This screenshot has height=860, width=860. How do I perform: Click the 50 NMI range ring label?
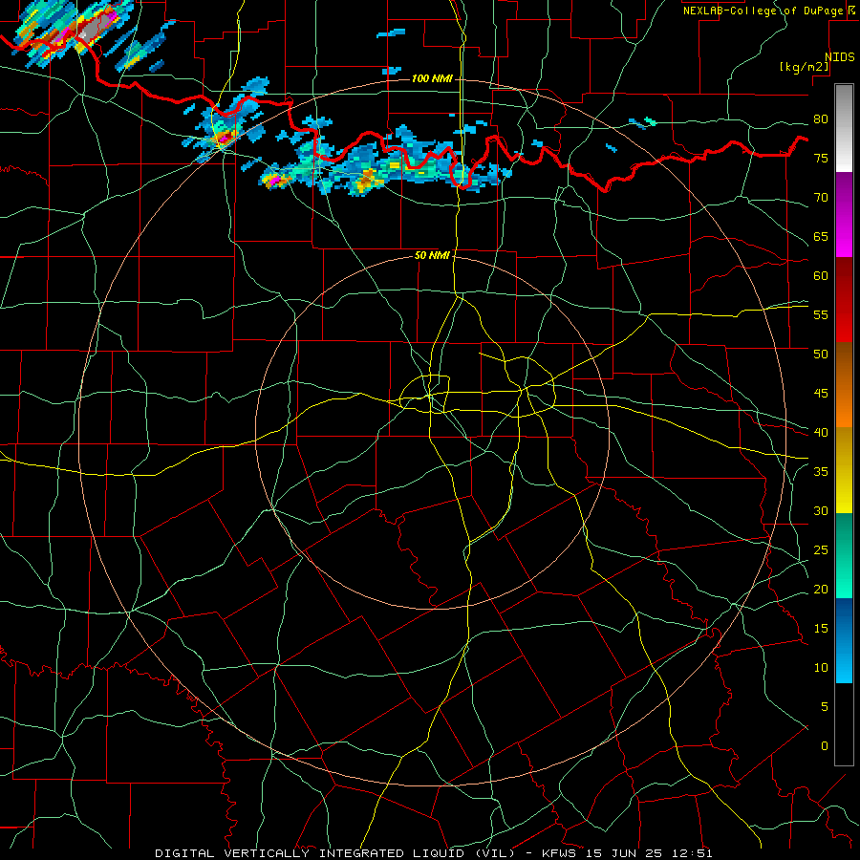432,255
